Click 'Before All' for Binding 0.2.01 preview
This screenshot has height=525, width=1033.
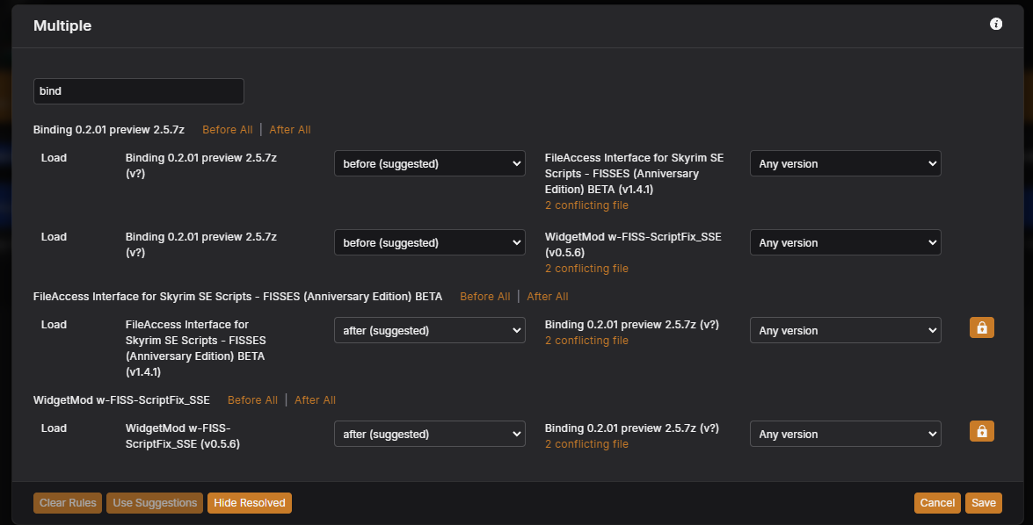tap(228, 130)
